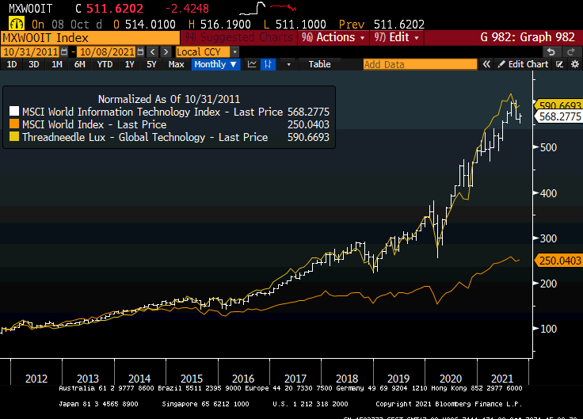The height and width of the screenshot is (419, 583).
Task: Open chart settings gear icon
Action: 575,64
